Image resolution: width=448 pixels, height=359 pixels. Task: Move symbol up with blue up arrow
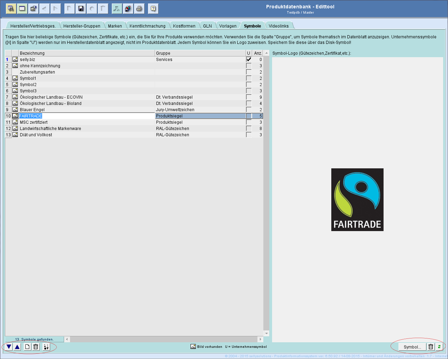coord(17,347)
